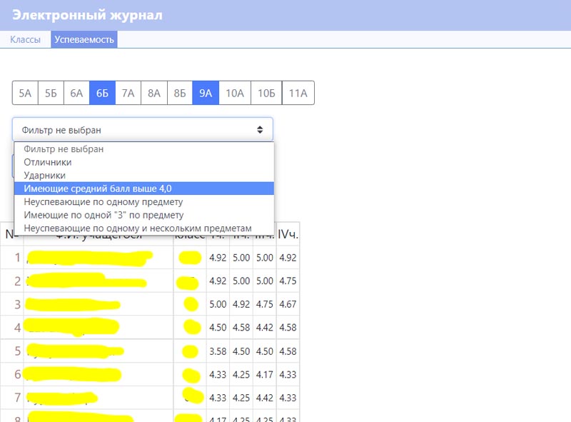Image resolution: width=571 pixels, height=422 pixels.
Task: Toggle class 7А button
Action: coord(128,93)
